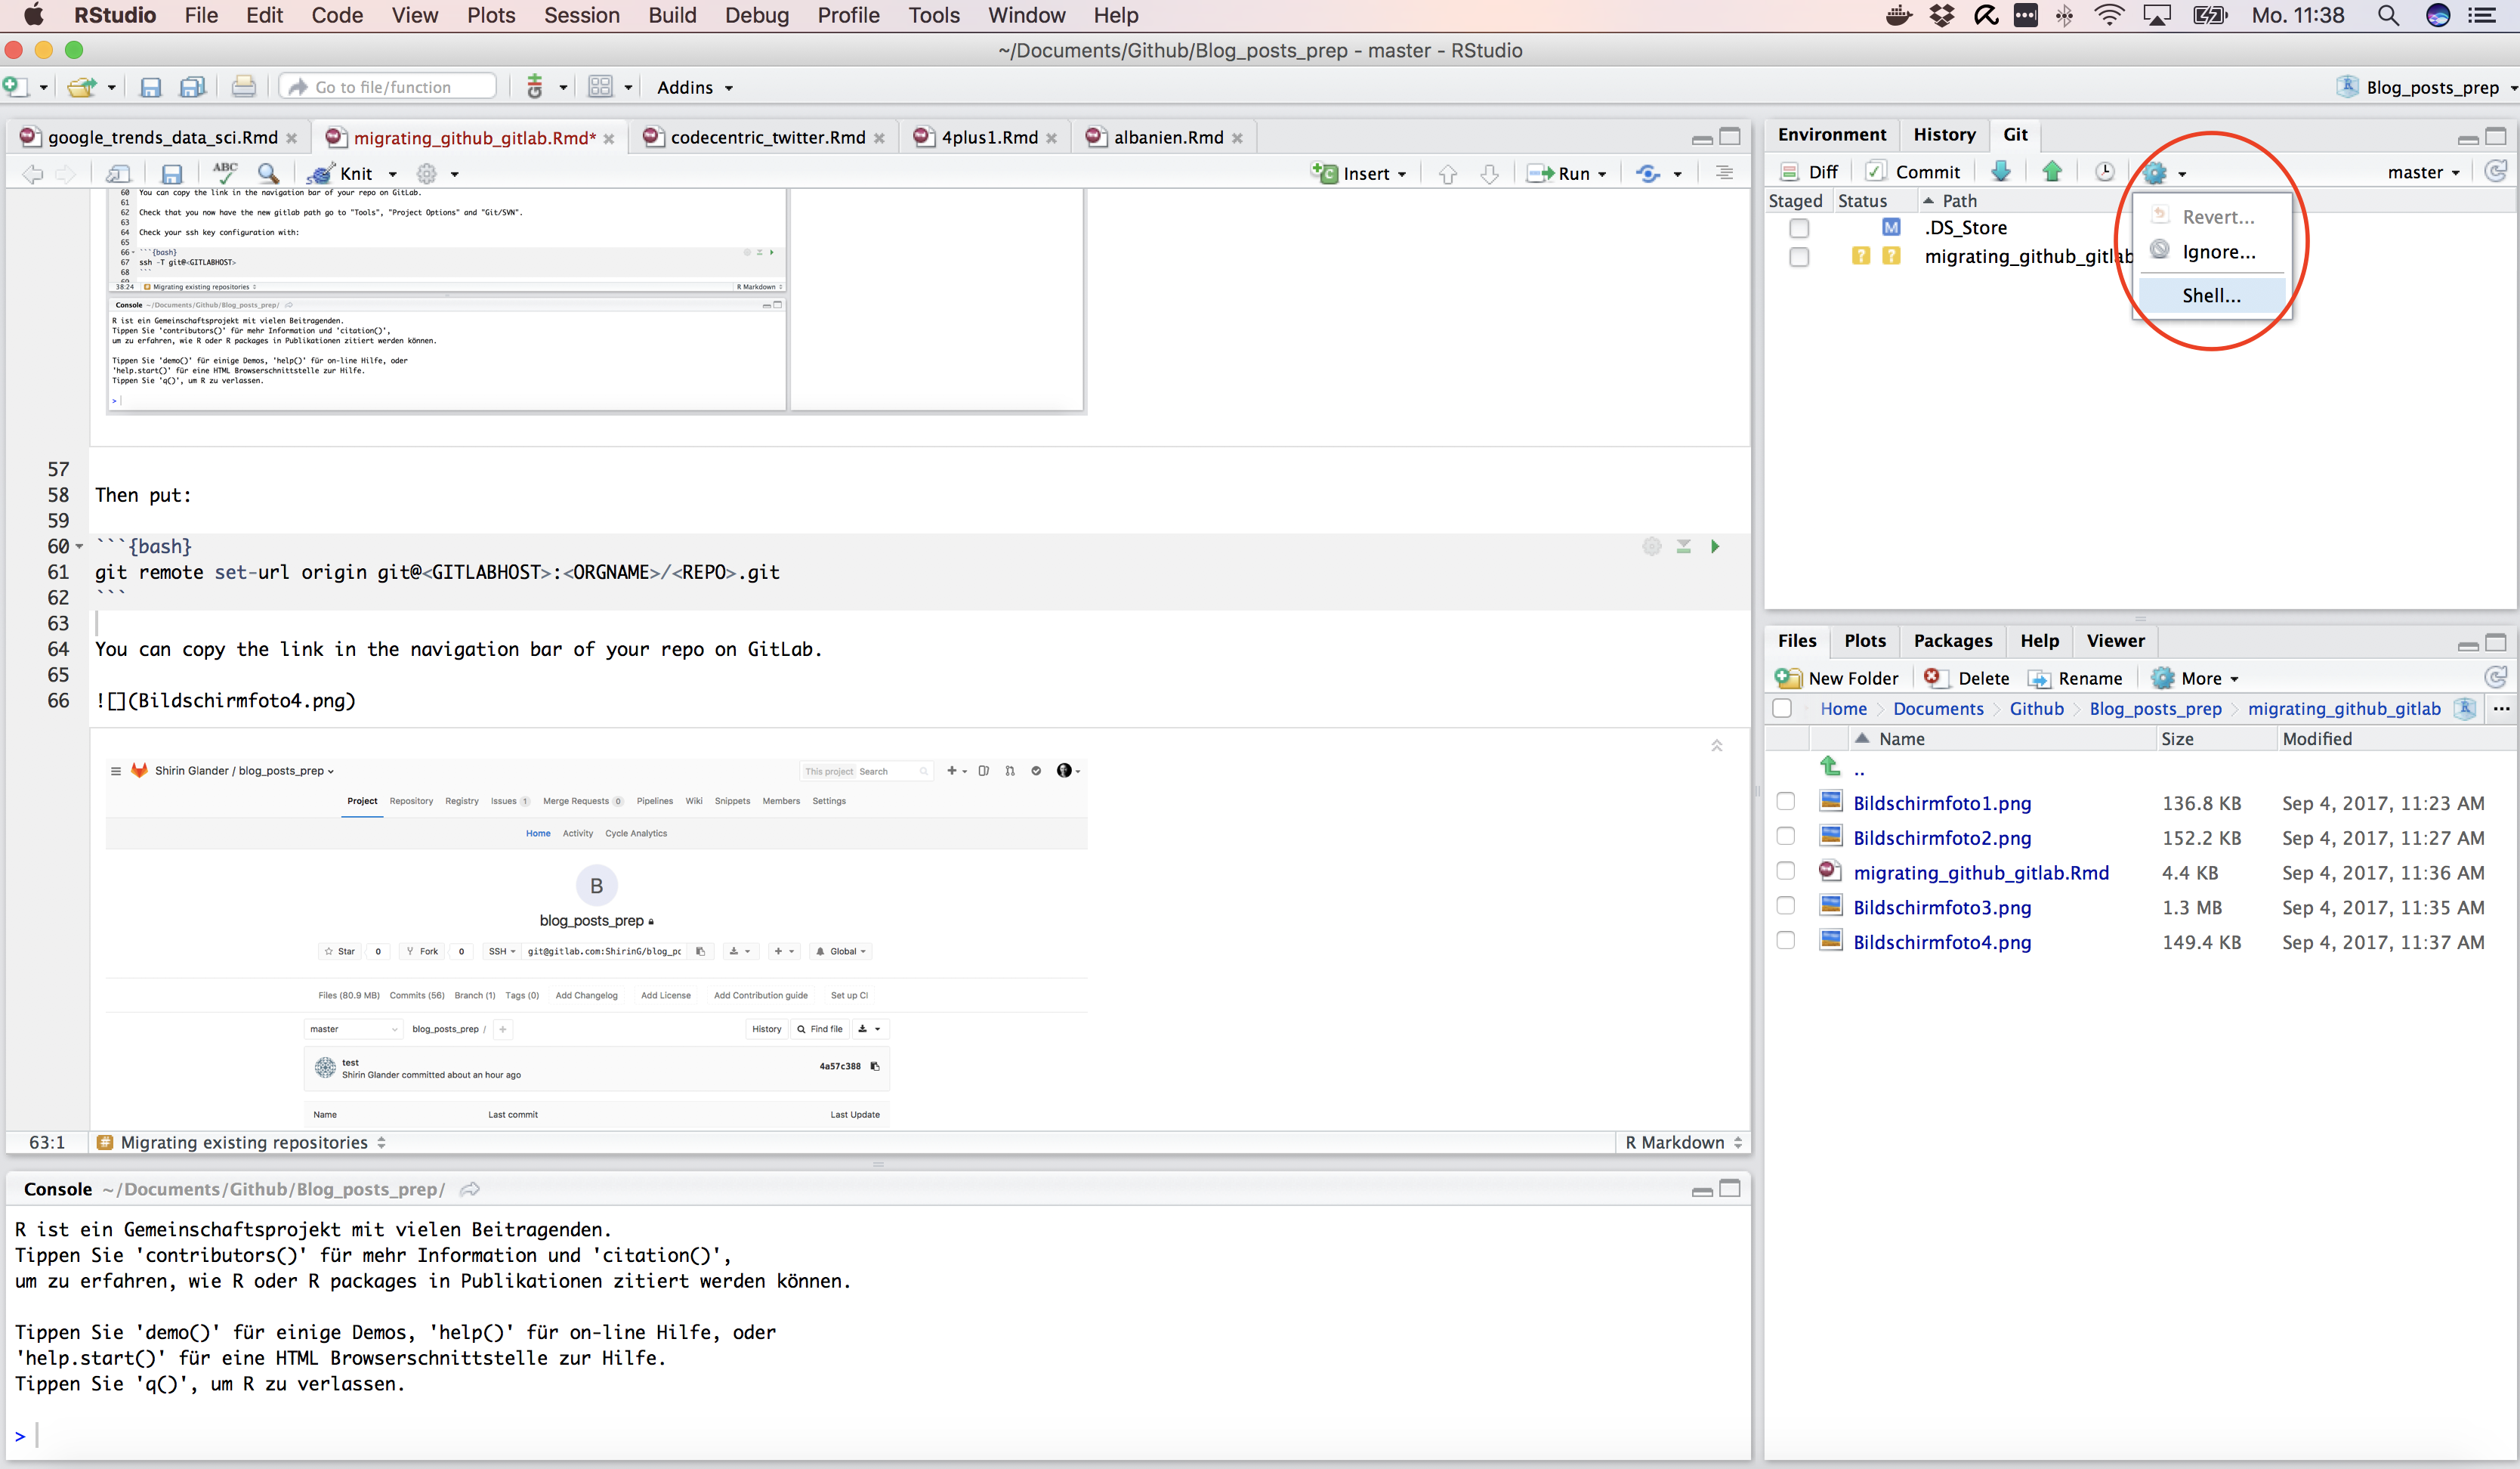The image size is (2520, 1469).
Task: Tick migrating_github_gitlab.Rmd file checkbox
Action: tap(1786, 871)
